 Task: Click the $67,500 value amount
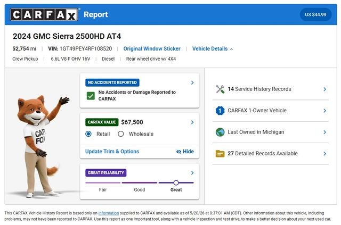tap(132, 122)
